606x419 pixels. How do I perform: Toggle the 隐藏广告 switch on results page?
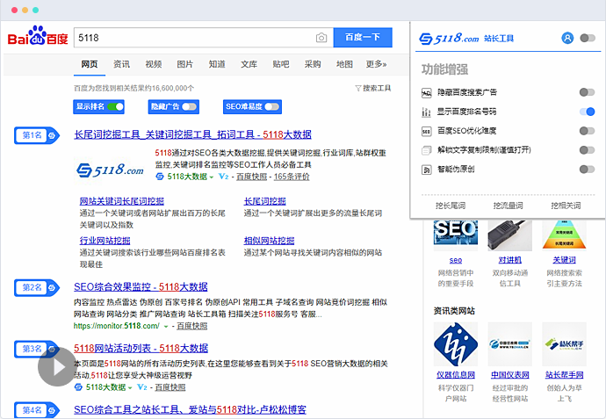point(190,106)
